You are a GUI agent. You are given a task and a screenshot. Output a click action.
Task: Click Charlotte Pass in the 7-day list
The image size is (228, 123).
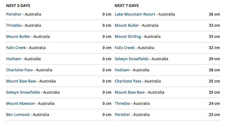click(128, 81)
